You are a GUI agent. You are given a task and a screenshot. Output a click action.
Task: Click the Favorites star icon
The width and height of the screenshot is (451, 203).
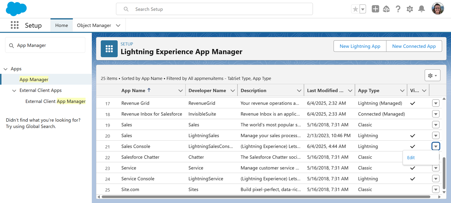tap(355, 9)
